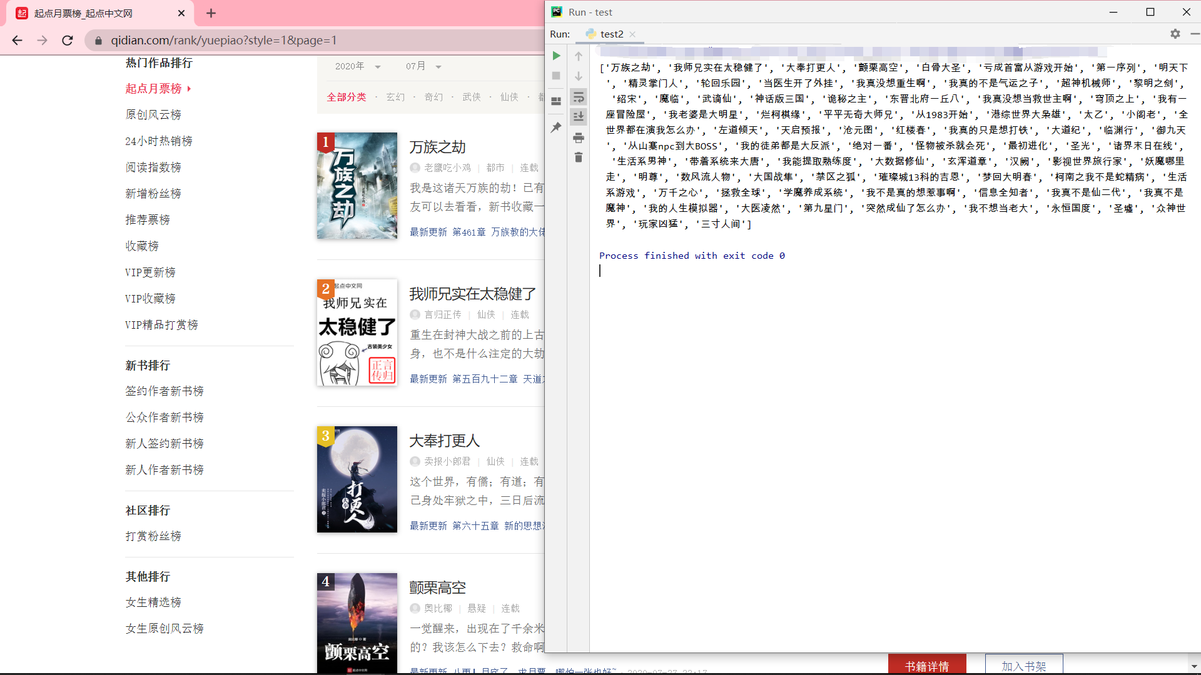
Task: Toggle soft-wrap in the console
Action: 579,97
